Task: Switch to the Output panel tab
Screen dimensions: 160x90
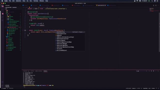Action: tap(32, 71)
